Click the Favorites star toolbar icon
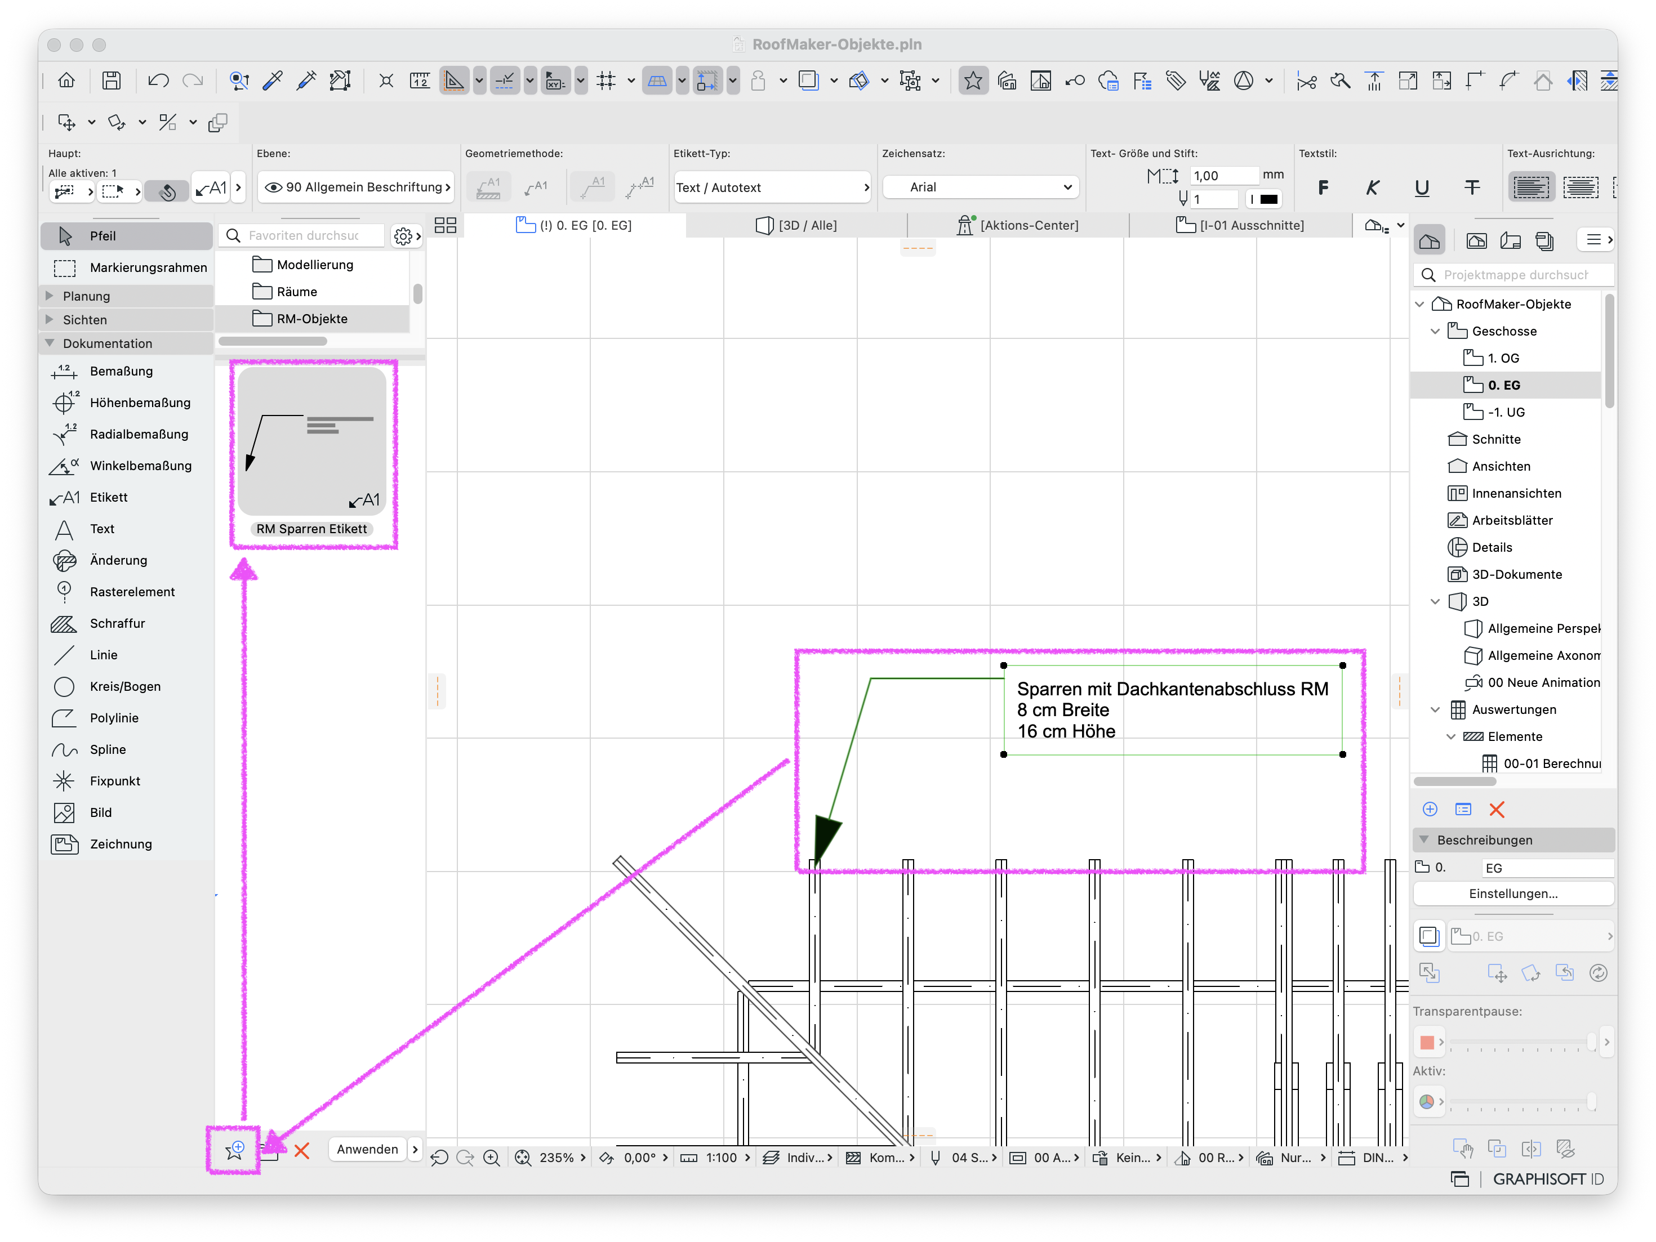The image size is (1656, 1242). (973, 80)
